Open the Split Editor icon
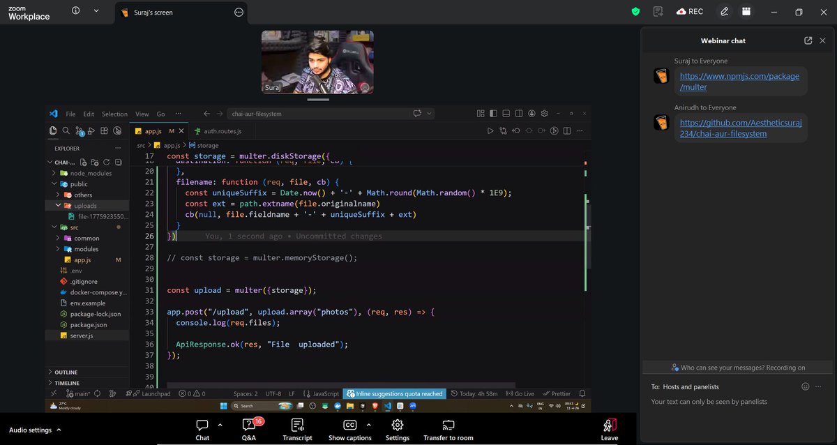This screenshot has width=837, height=445. pos(567,130)
